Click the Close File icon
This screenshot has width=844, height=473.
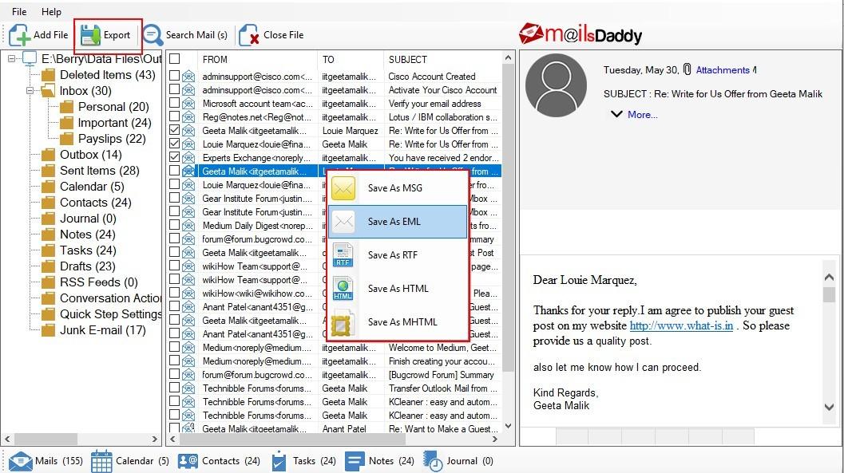coord(248,35)
